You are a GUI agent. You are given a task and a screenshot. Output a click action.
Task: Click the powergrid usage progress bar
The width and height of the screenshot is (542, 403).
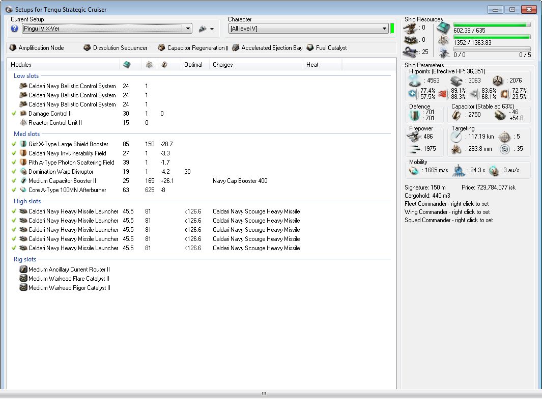click(492, 37)
